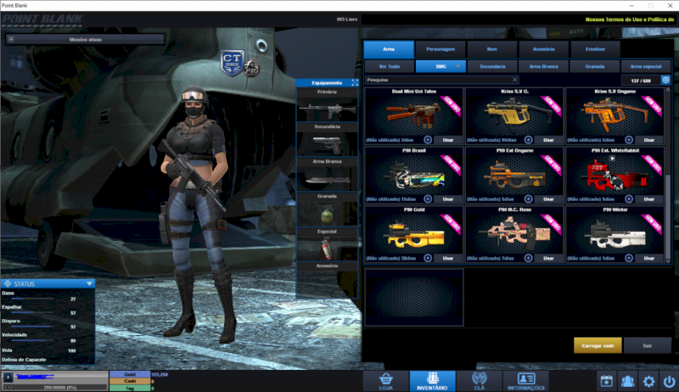Click plus icon on P90 Ext. WhiteRabbit
The width and height of the screenshot is (679, 392).
coord(629,199)
